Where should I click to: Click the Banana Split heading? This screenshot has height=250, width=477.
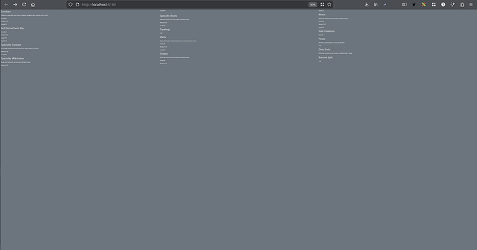point(326,57)
